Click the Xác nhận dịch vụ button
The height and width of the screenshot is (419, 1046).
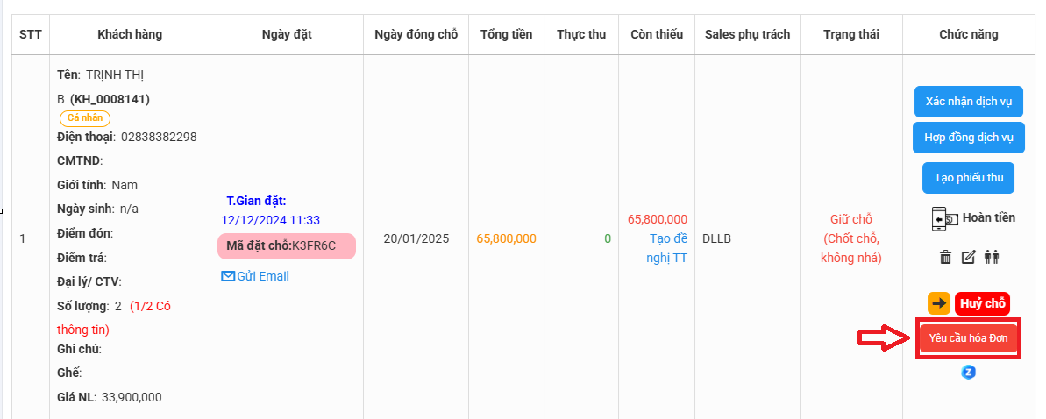pyautogui.click(x=968, y=102)
